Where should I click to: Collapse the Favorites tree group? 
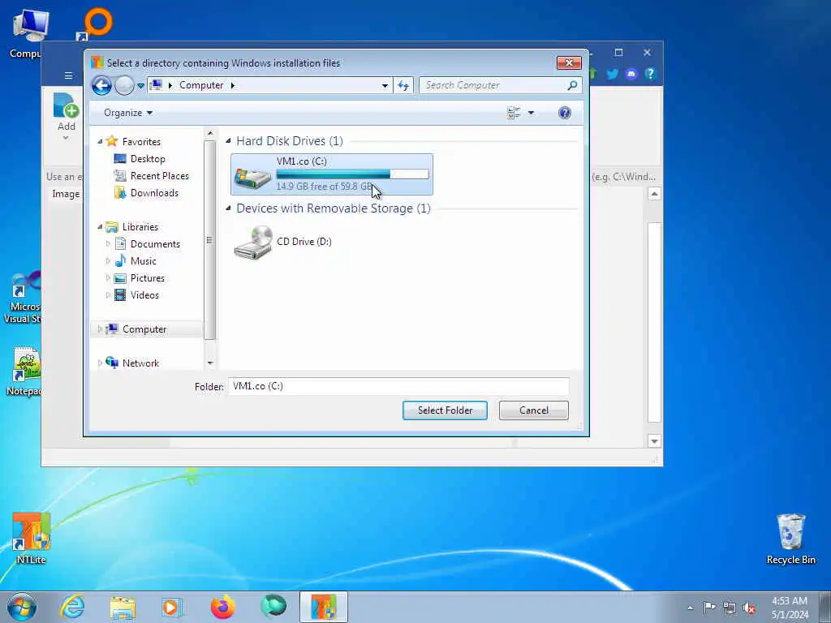click(x=100, y=141)
